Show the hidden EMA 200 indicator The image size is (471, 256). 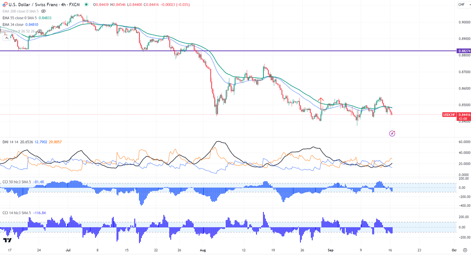43,11
